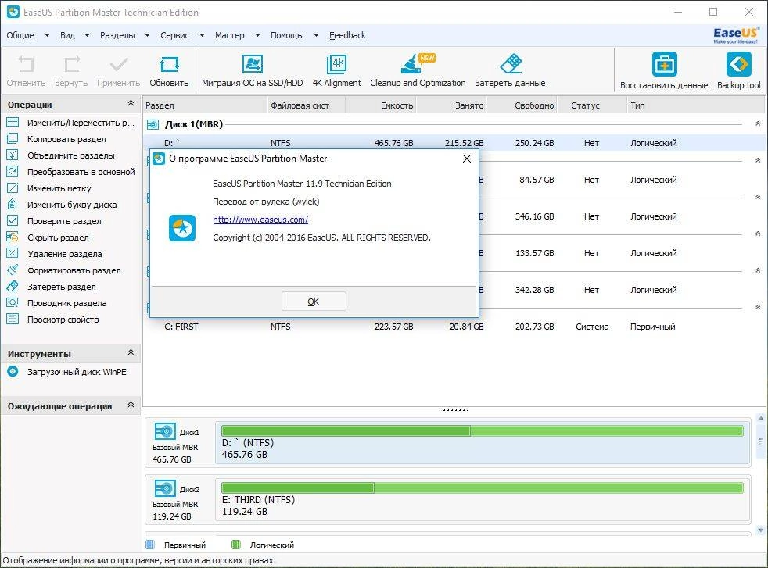Click the Логический legend color swatch
The width and height of the screenshot is (768, 568).
[235, 545]
